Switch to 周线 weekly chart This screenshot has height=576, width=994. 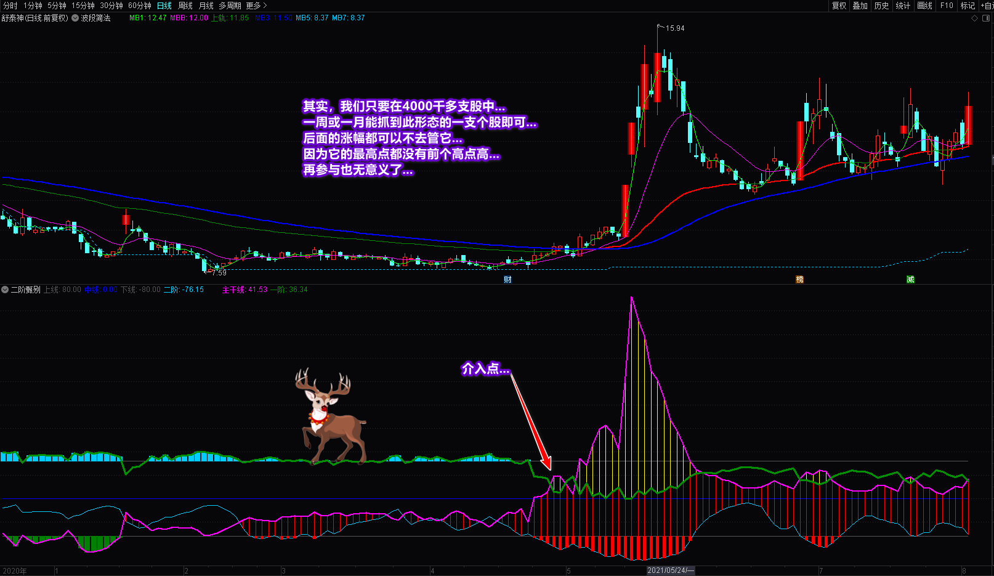point(185,6)
